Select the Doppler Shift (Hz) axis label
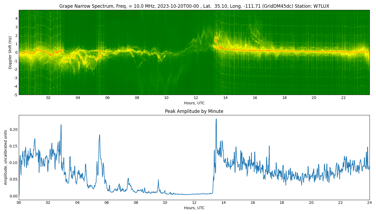This screenshot has width=376, height=214. (10, 52)
